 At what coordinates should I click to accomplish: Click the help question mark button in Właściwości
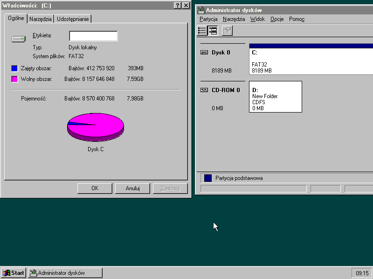pos(178,6)
